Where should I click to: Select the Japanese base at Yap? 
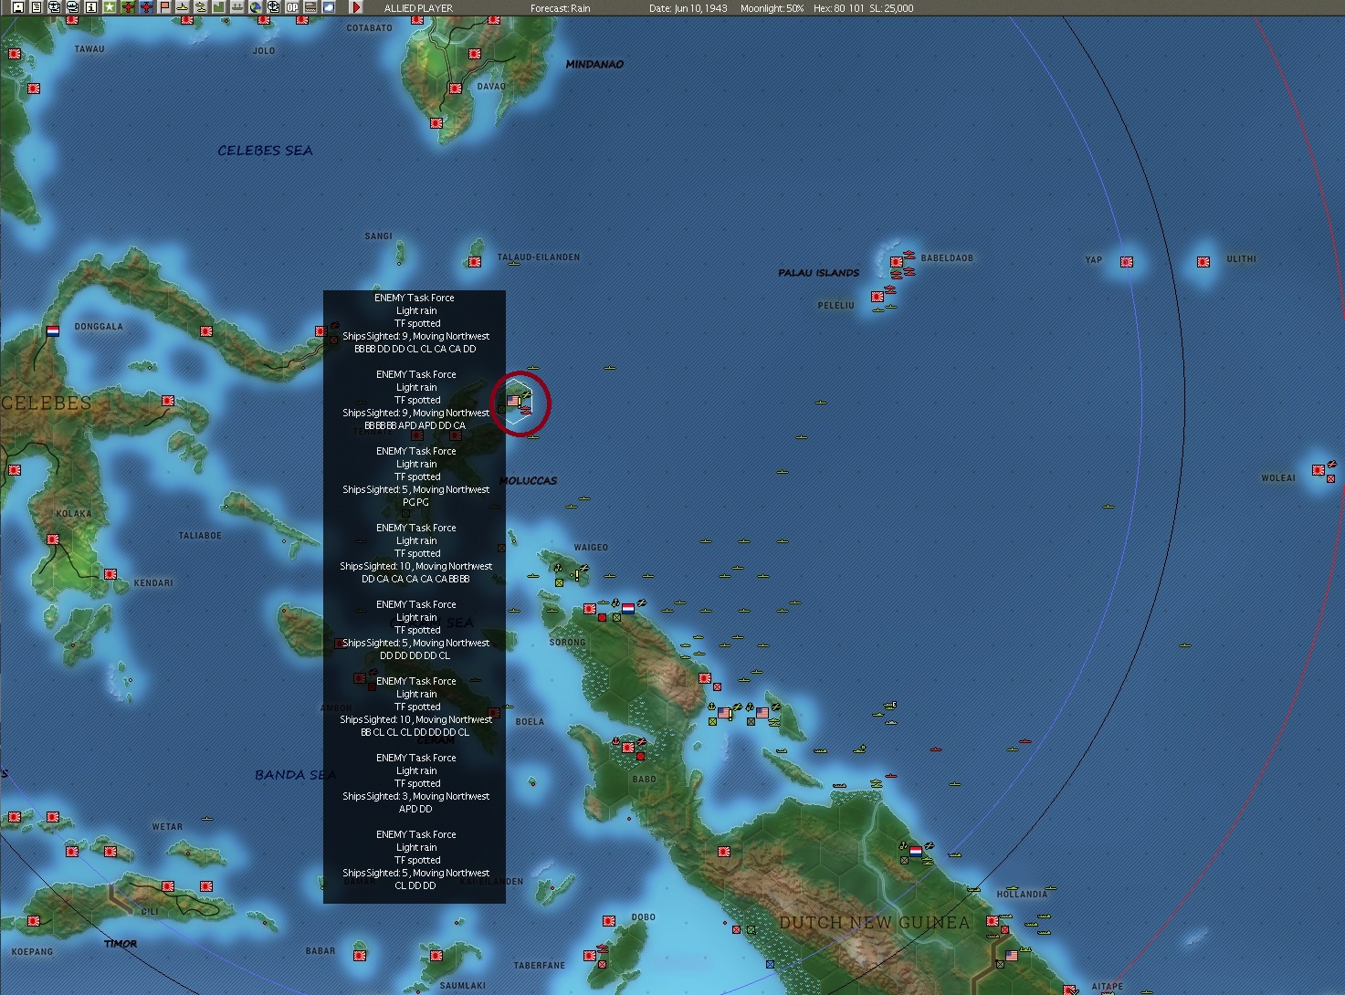point(1127,262)
